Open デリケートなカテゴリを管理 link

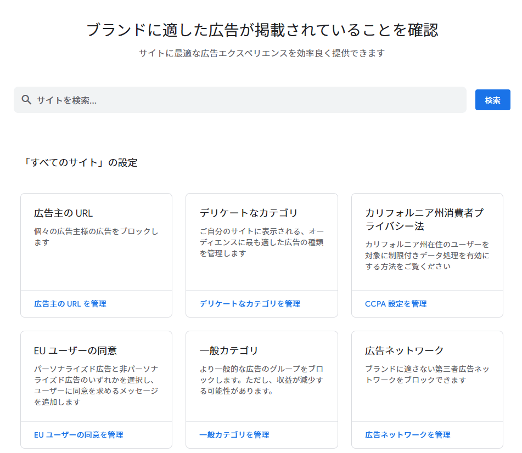pos(250,304)
